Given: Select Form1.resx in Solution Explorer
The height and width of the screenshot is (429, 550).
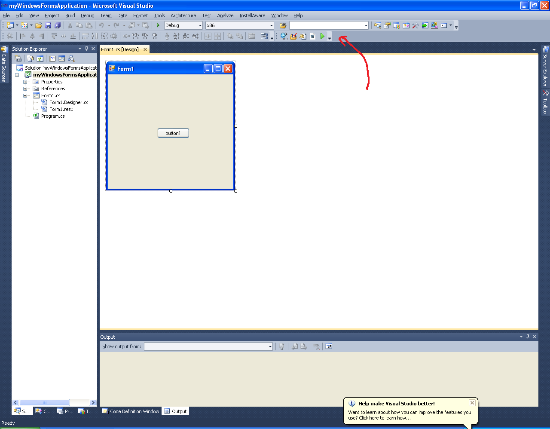Looking at the screenshot, I should point(61,109).
